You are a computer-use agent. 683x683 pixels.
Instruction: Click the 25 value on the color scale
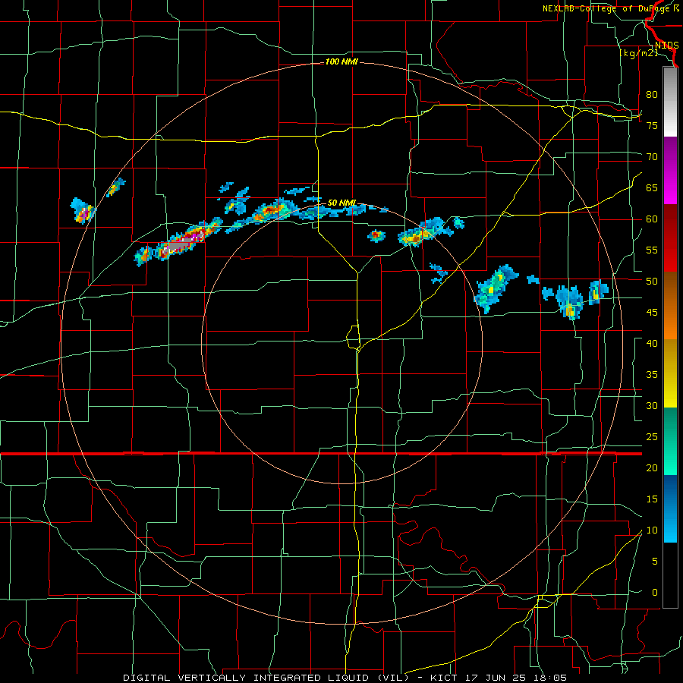652,437
